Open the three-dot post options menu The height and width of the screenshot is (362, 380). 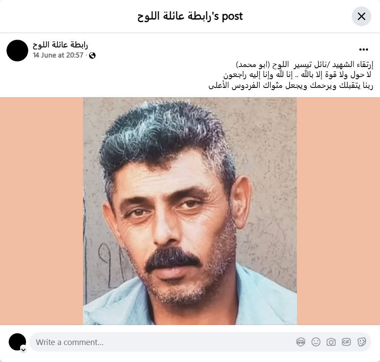(x=363, y=50)
